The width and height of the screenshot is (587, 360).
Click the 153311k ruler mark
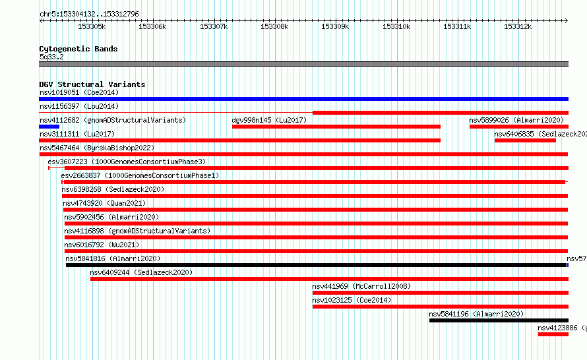coord(457,26)
